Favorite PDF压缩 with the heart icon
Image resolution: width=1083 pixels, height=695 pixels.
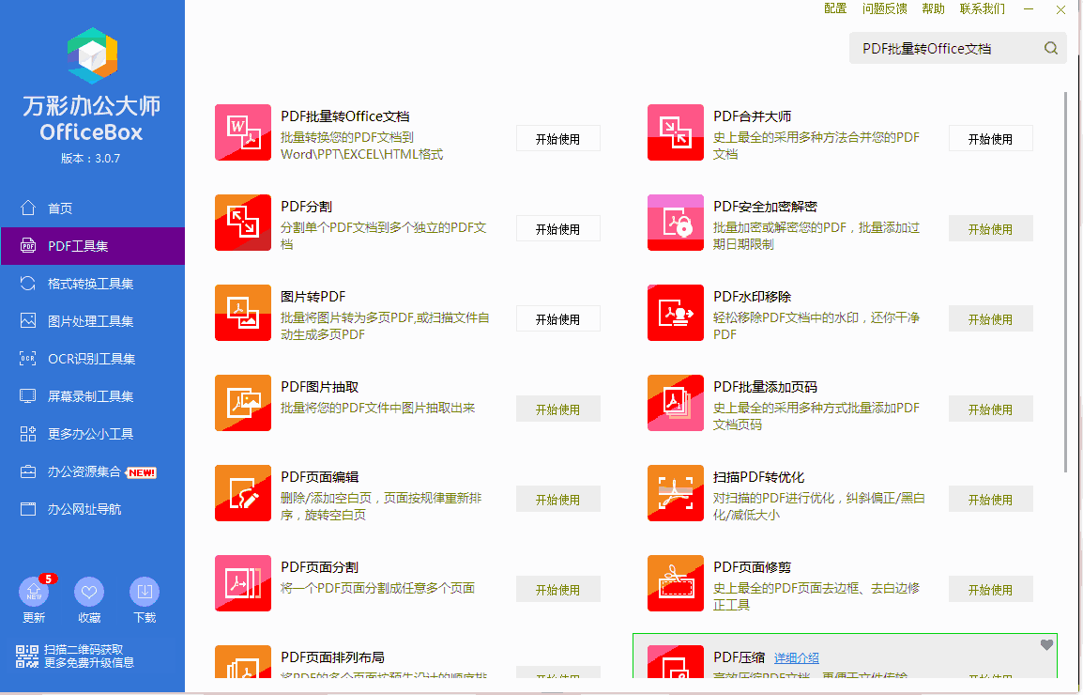pos(1046,644)
